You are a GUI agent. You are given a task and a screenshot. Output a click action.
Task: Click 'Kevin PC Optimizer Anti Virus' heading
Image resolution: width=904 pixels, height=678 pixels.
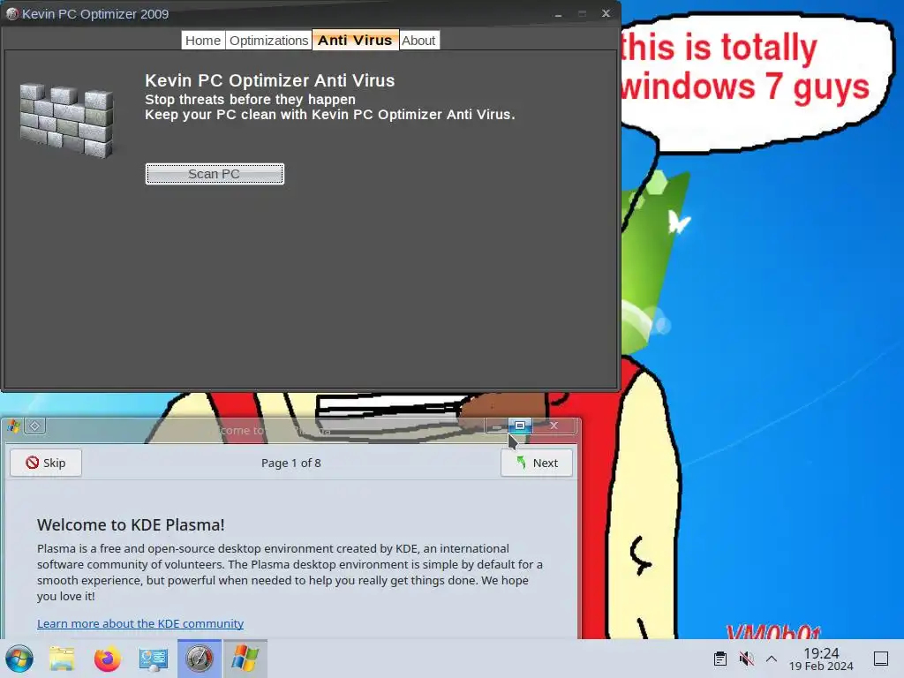point(270,80)
